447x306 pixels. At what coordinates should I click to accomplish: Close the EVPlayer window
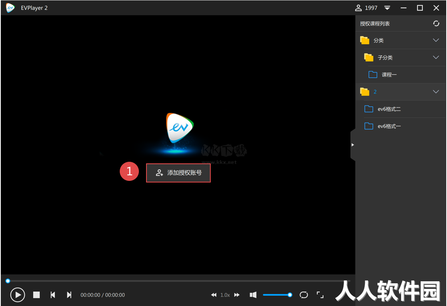pyautogui.click(x=436, y=8)
